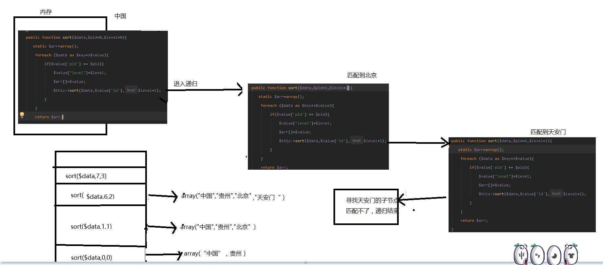Click the sort($data,7,3) stack entry

86,176
